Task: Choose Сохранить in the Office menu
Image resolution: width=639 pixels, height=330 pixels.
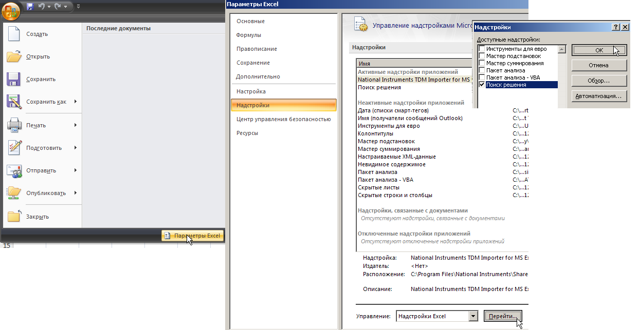Action: point(42,79)
